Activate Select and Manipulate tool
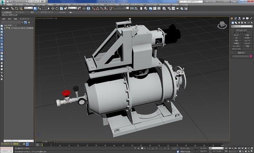The height and width of the screenshot is (153, 254). [x=84, y=8]
